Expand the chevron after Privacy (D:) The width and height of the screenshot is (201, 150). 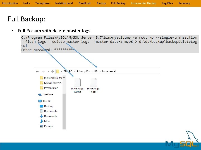pyautogui.click(x=92, y=71)
